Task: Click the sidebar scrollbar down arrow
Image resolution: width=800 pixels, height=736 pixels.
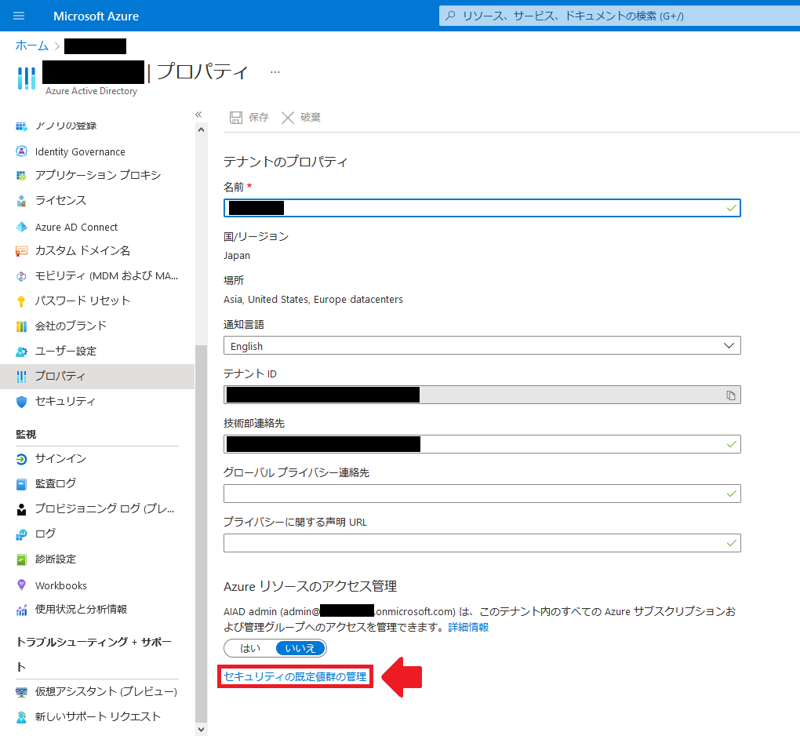Action: click(x=201, y=730)
